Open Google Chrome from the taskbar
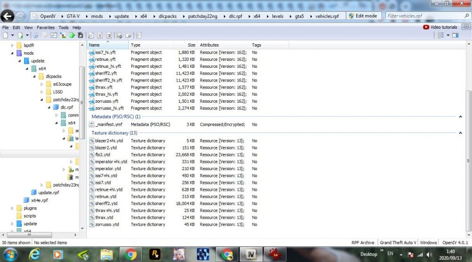 tap(131, 254)
